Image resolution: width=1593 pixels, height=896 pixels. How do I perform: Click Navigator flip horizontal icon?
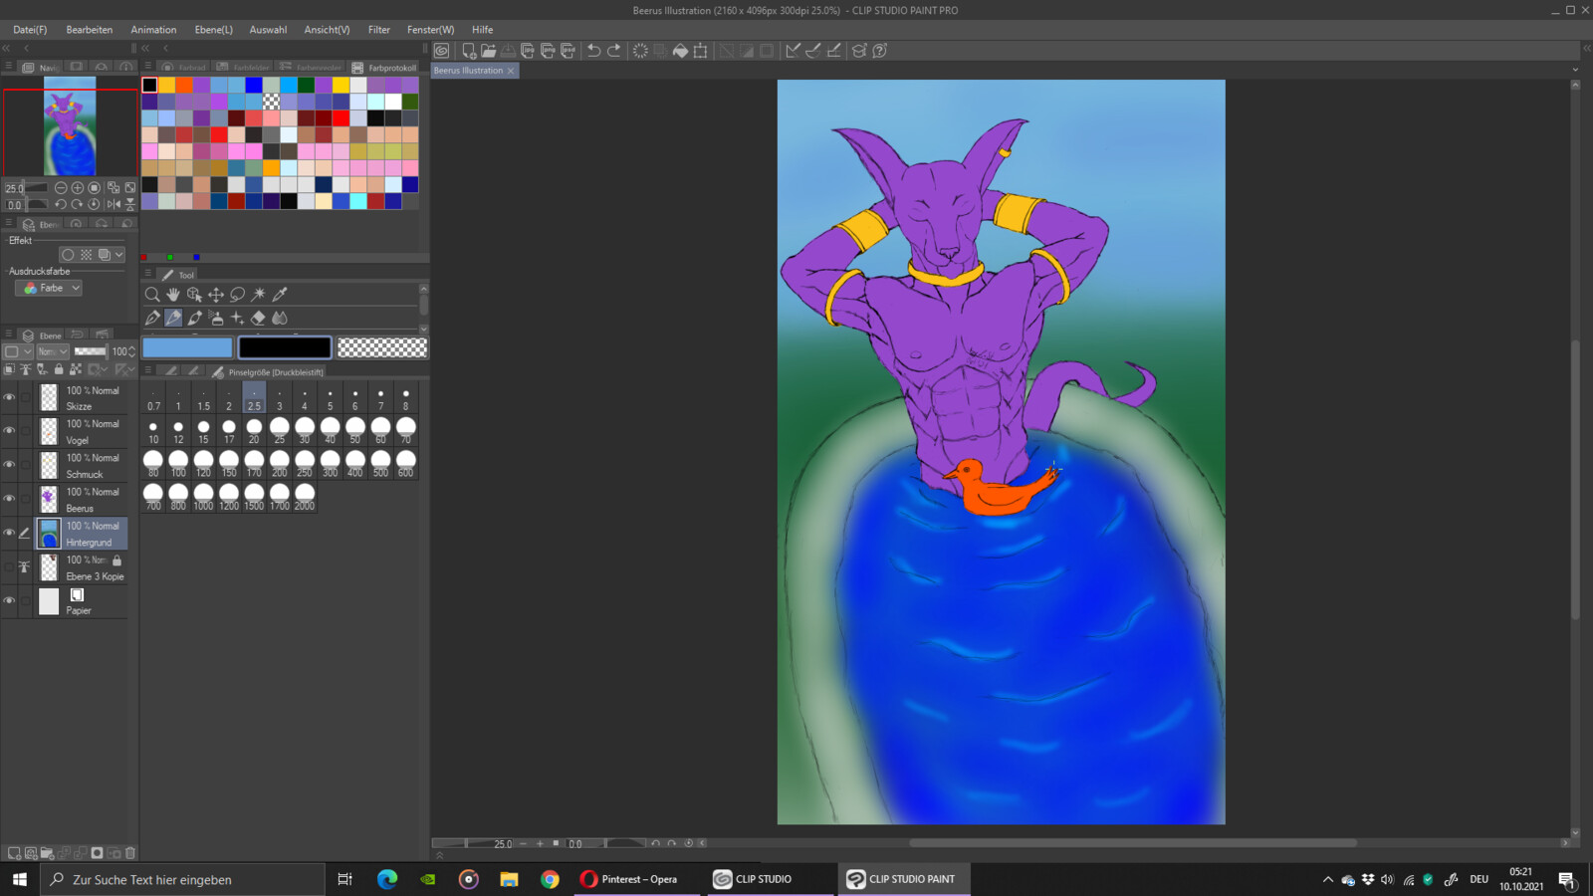click(114, 204)
